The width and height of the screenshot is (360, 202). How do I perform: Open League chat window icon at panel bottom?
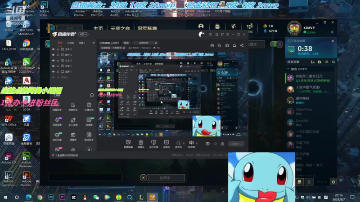click(x=299, y=182)
